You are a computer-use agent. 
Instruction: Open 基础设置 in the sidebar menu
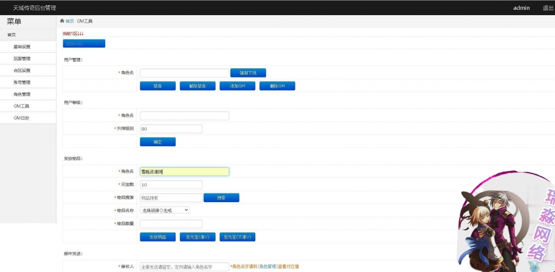coord(22,47)
